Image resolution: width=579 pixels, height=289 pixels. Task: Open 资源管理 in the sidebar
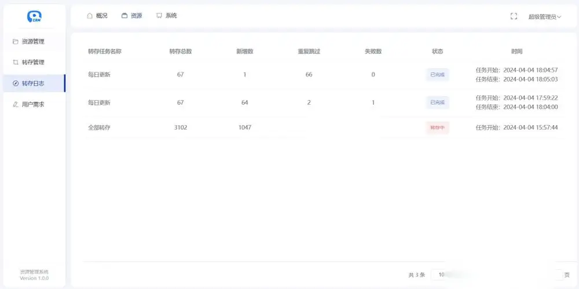point(34,42)
